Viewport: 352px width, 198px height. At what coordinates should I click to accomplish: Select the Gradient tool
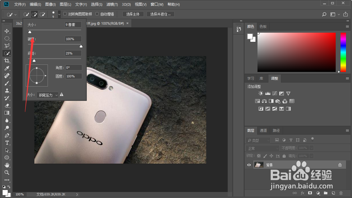click(x=7, y=113)
